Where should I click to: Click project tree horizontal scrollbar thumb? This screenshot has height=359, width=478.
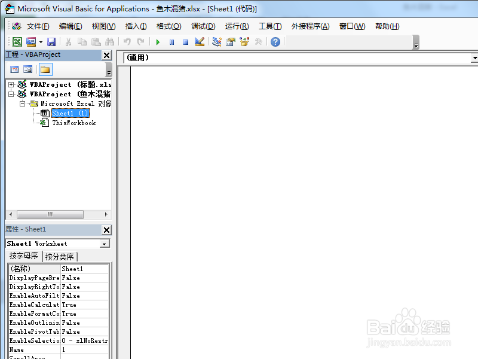[x=50, y=214]
